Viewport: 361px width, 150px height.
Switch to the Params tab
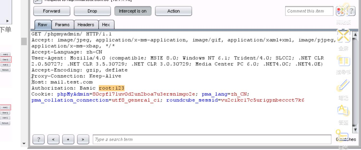[x=63, y=25]
